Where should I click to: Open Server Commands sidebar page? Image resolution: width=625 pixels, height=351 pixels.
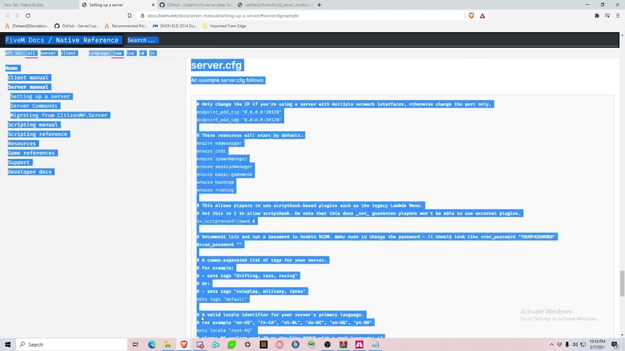[x=34, y=106]
